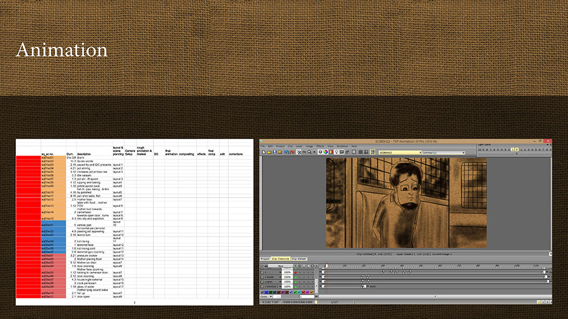The height and width of the screenshot is (319, 568).
Task: Select the magnifier zoom tool icon
Action: pyautogui.click(x=310, y=152)
